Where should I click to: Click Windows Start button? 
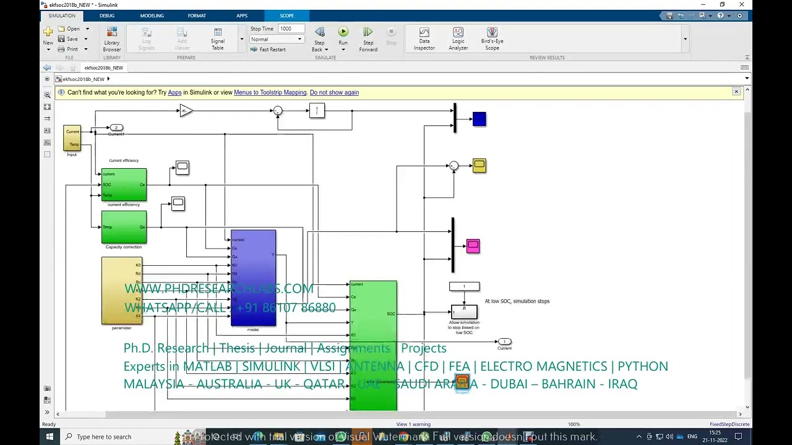[x=49, y=436]
